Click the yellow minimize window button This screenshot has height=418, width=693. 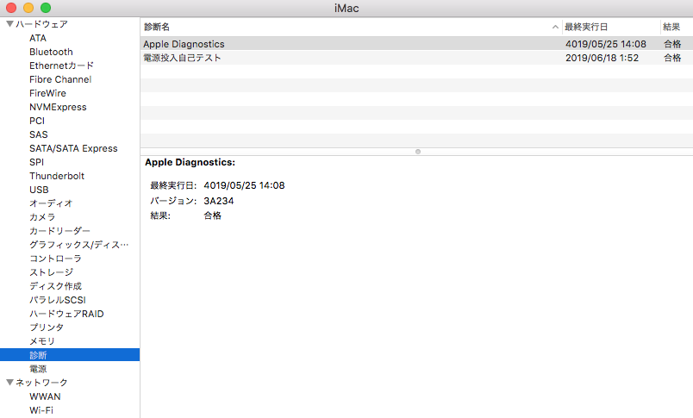pyautogui.click(x=28, y=8)
